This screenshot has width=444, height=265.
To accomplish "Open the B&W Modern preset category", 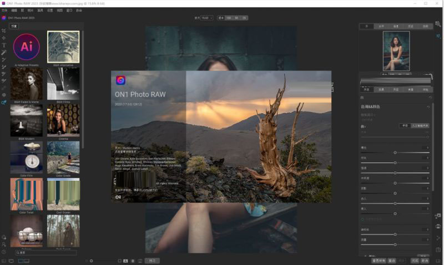I will pos(26,120).
